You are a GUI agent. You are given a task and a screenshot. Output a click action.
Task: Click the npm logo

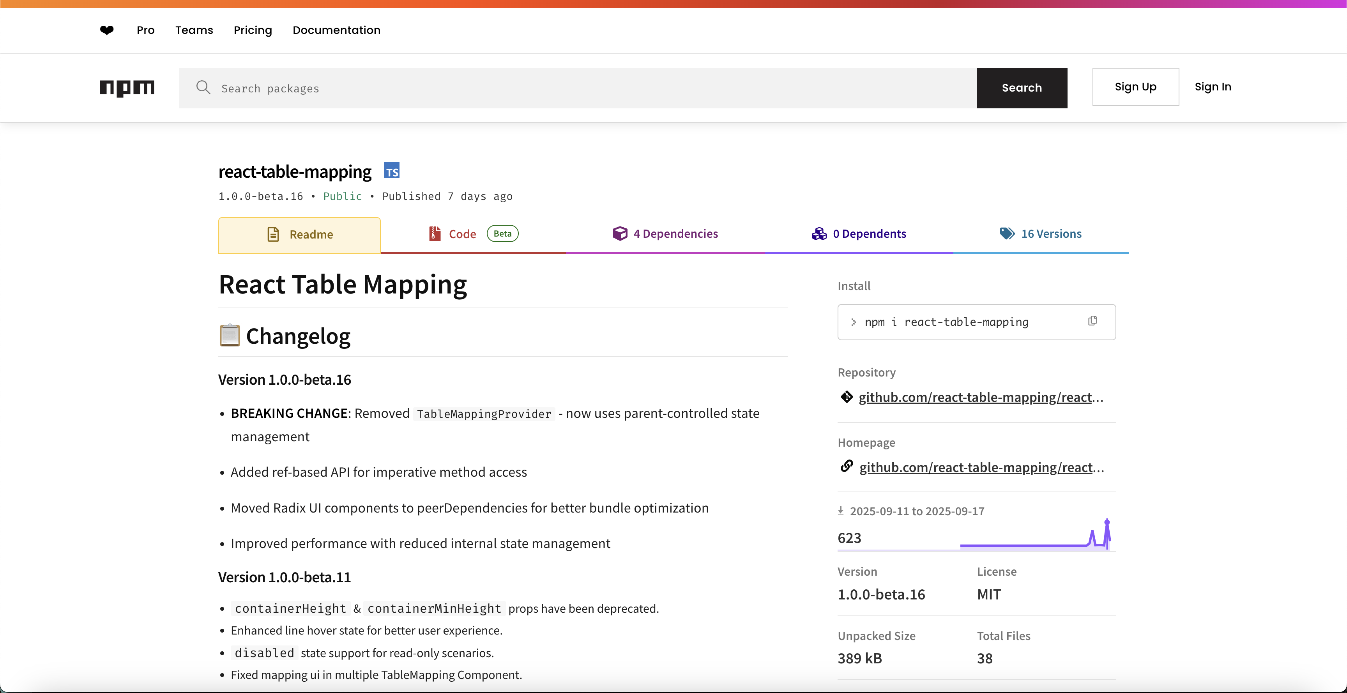127,87
